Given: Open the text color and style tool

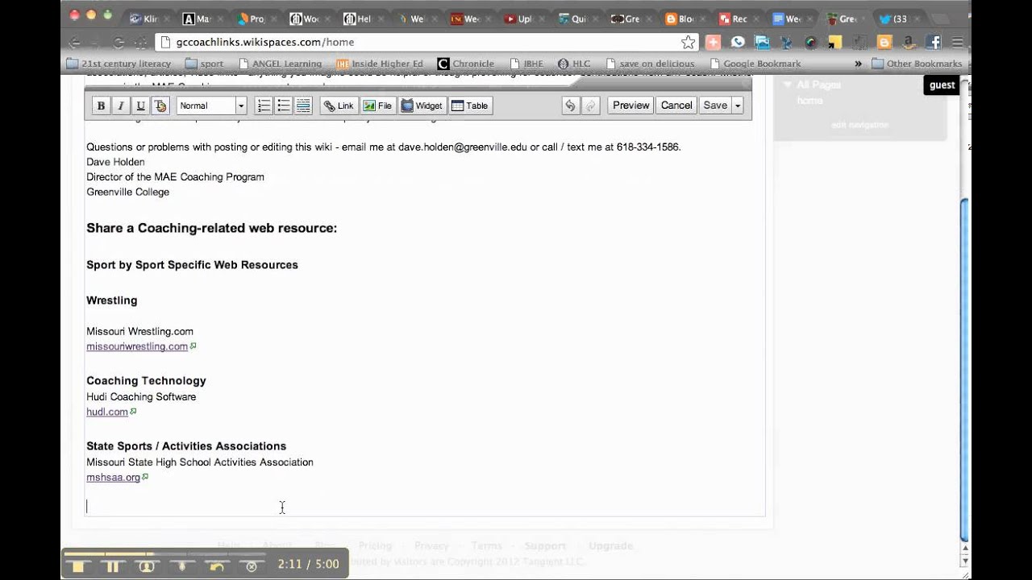Looking at the screenshot, I should coord(160,106).
